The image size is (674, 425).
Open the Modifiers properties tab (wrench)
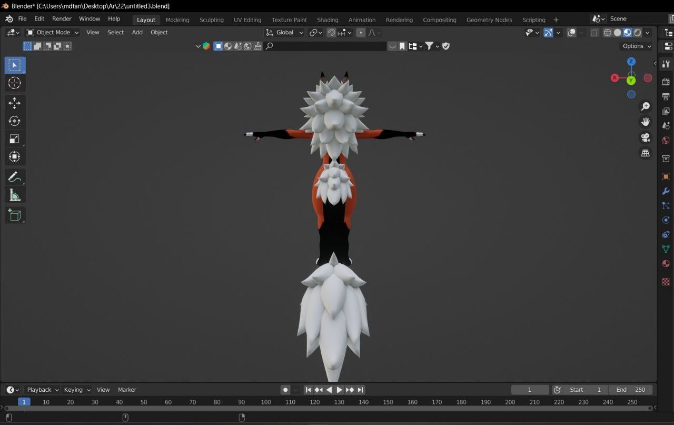click(666, 191)
